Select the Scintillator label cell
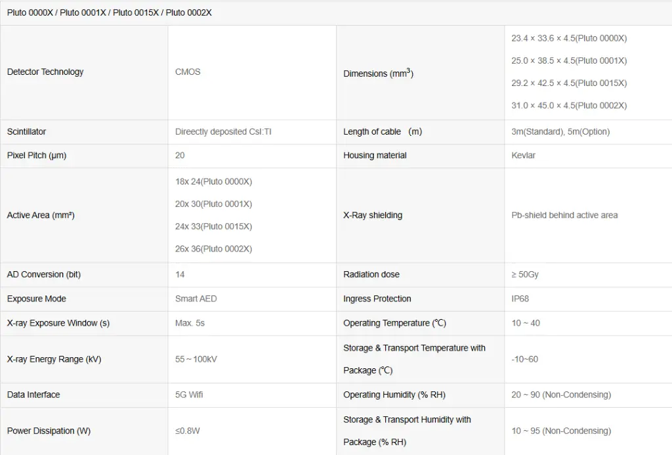The height and width of the screenshot is (455, 672). point(26,131)
